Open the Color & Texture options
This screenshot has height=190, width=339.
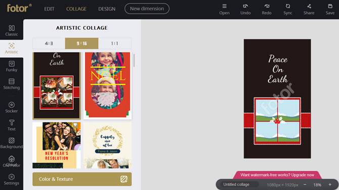tap(82, 179)
